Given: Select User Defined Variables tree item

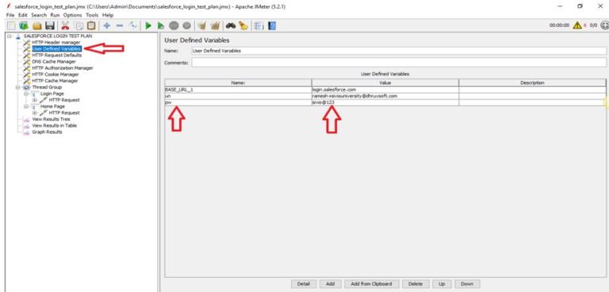Looking at the screenshot, I should [56, 49].
